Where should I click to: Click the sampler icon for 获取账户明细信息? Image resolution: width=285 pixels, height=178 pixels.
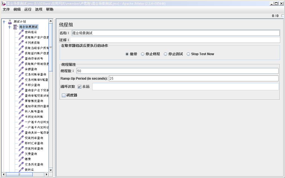pyautogui.click(x=21, y=64)
